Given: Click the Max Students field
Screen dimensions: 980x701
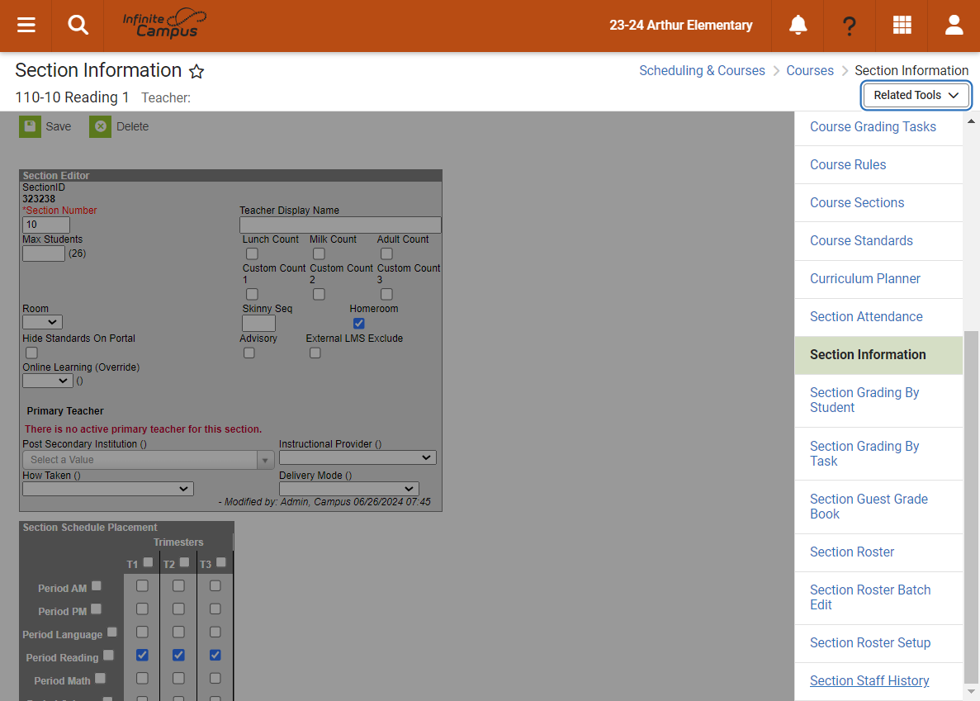Looking at the screenshot, I should 43,253.
